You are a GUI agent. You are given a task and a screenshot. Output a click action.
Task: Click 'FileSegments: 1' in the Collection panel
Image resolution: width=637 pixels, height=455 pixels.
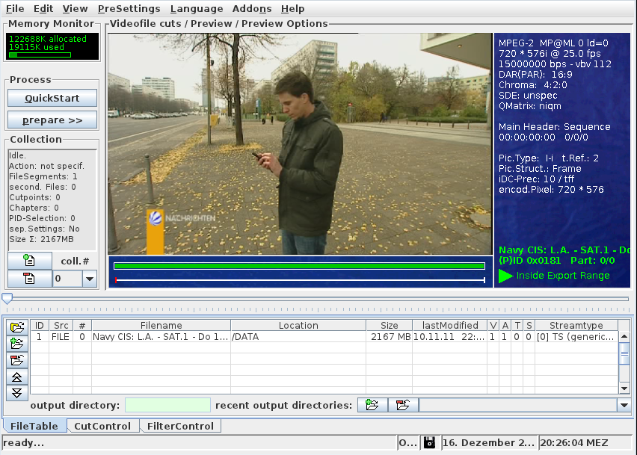[43, 176]
